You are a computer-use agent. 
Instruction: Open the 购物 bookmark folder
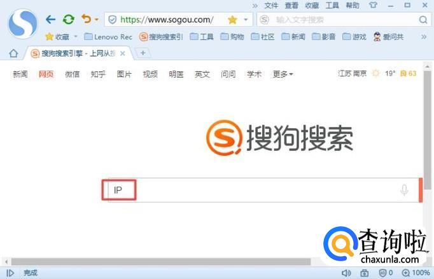[x=232, y=37]
